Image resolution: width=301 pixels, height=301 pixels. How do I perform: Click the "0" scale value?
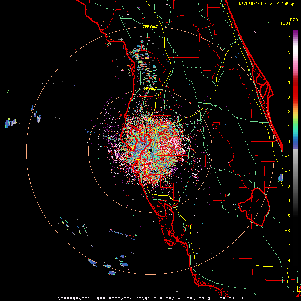(x=289, y=142)
